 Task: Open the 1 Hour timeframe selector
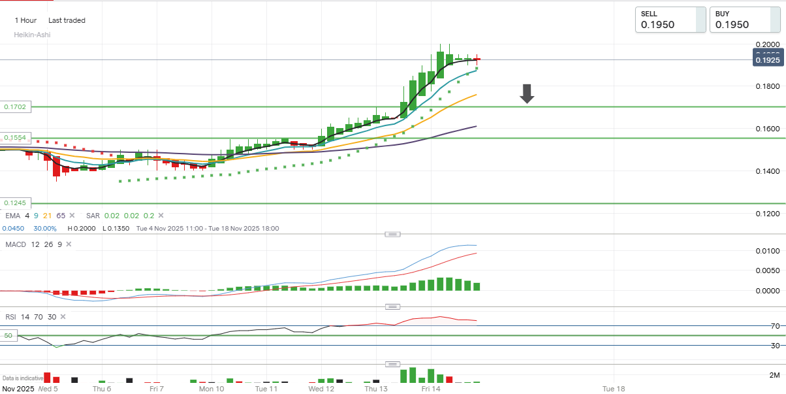pyautogui.click(x=25, y=20)
